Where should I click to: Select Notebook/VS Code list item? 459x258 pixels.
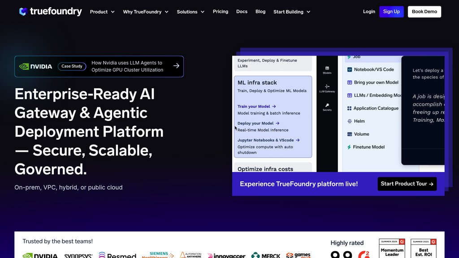point(373,69)
